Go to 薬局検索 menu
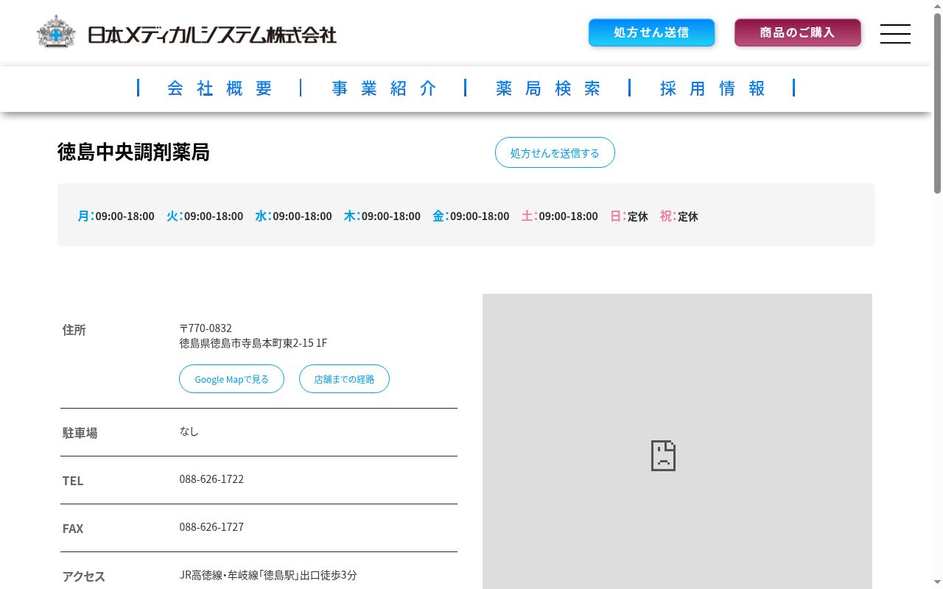Viewport: 943px width, 589px height. click(x=548, y=88)
